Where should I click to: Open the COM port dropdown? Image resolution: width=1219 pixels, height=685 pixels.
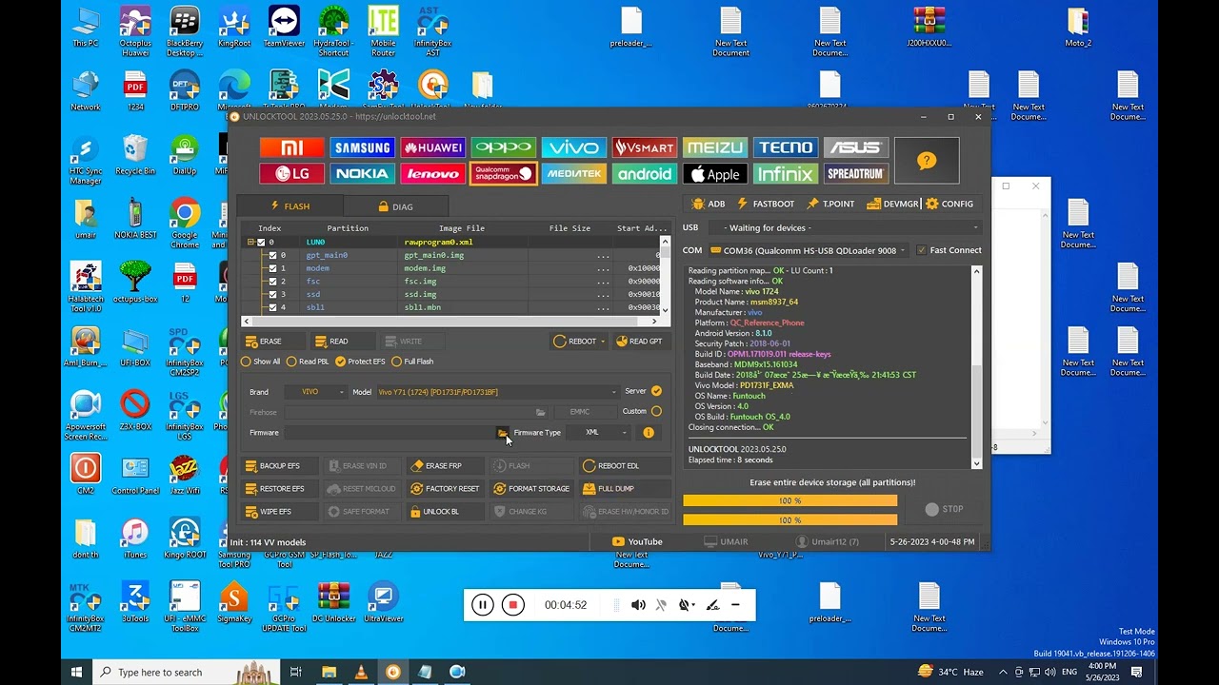pyautogui.click(x=809, y=251)
